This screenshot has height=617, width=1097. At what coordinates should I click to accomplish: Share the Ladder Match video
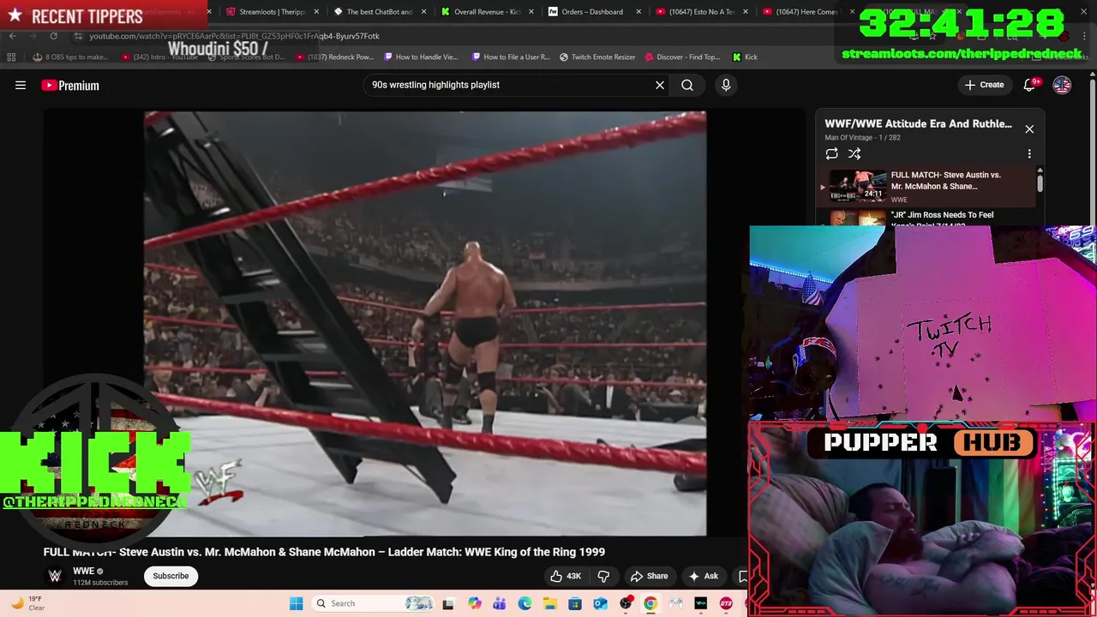(649, 576)
